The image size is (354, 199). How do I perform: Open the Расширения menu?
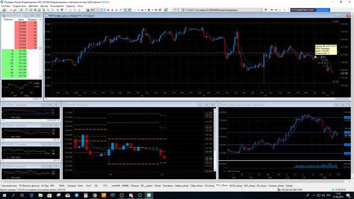coord(57,6)
